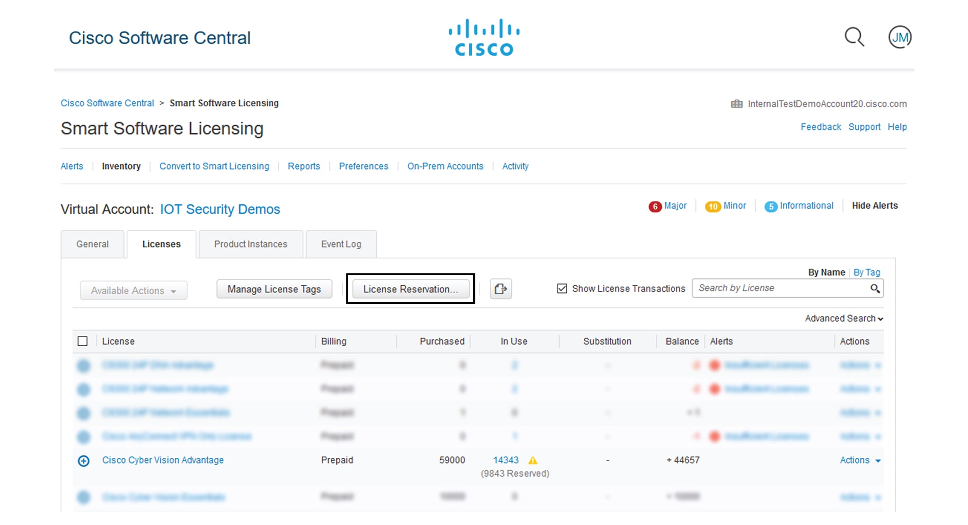Click the Alerts column header
This screenshot has width=968, height=525.
[x=722, y=341]
